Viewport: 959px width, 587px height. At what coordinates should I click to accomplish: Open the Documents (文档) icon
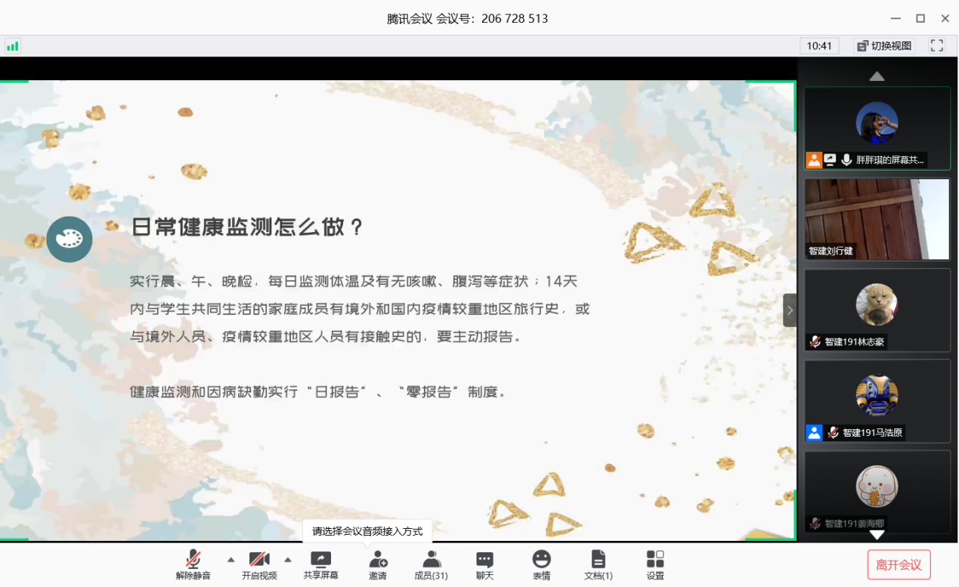pyautogui.click(x=598, y=560)
